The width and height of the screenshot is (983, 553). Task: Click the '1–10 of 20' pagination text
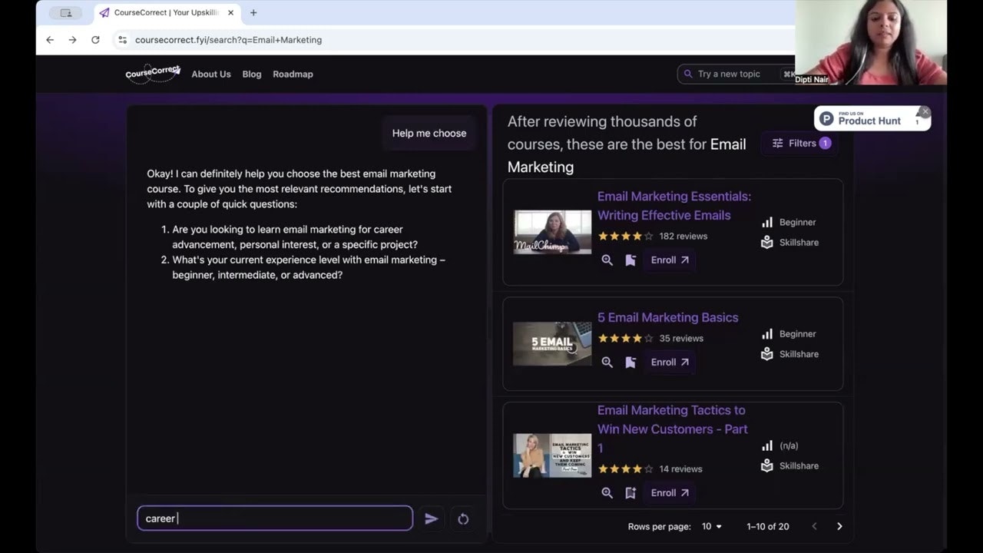[768, 526]
